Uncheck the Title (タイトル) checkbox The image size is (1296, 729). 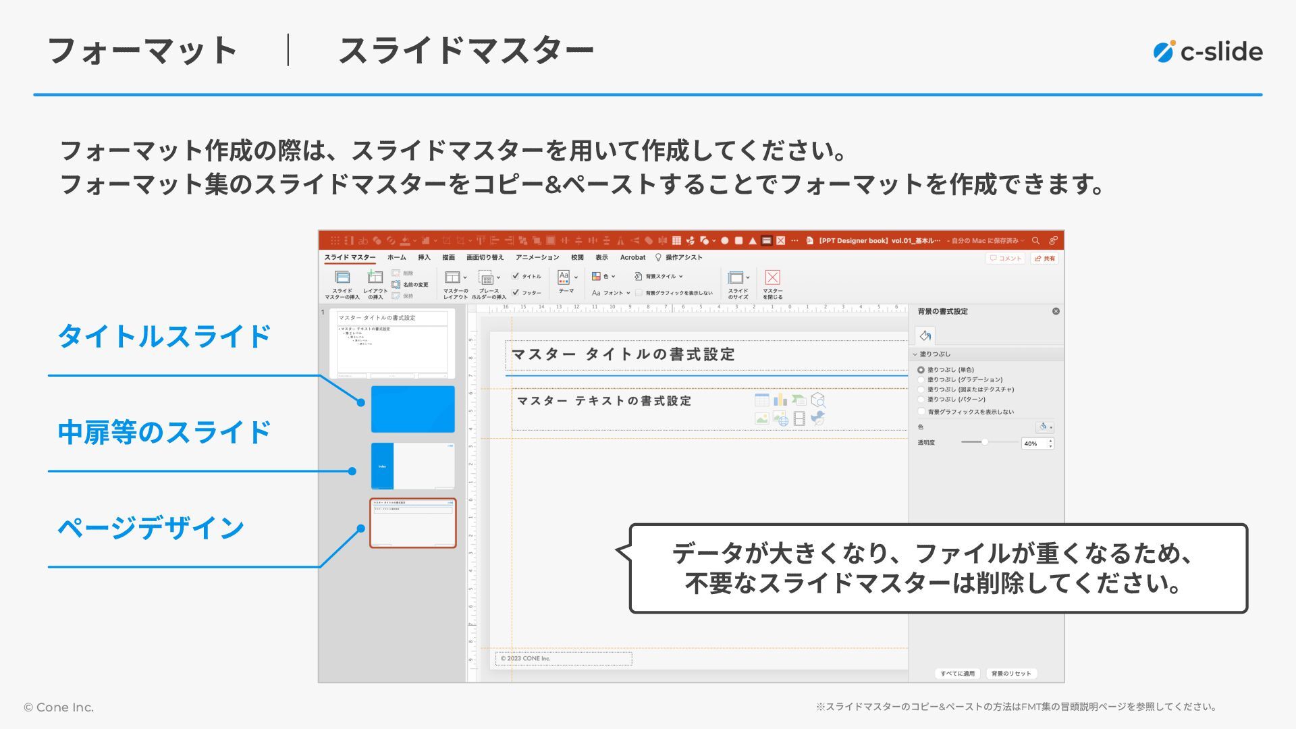tap(516, 276)
